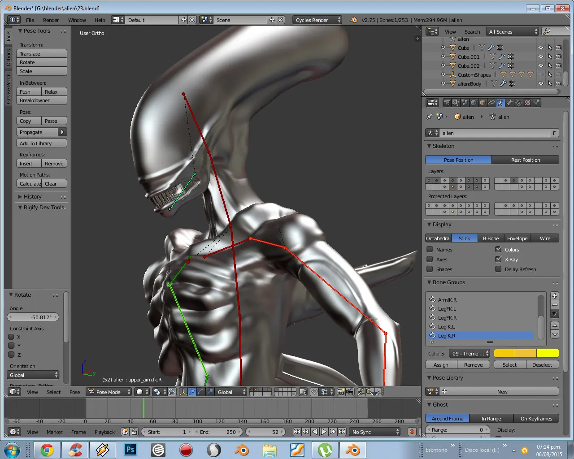Viewport: 574px width, 459px height.
Task: Disable the Colors checkbox
Action: (498, 249)
